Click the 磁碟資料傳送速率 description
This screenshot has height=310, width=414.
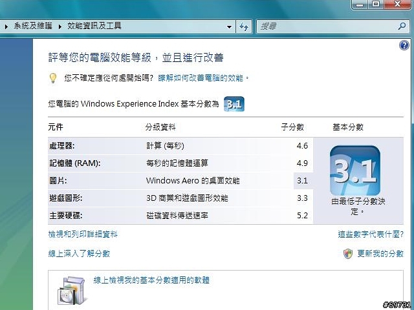(x=177, y=215)
